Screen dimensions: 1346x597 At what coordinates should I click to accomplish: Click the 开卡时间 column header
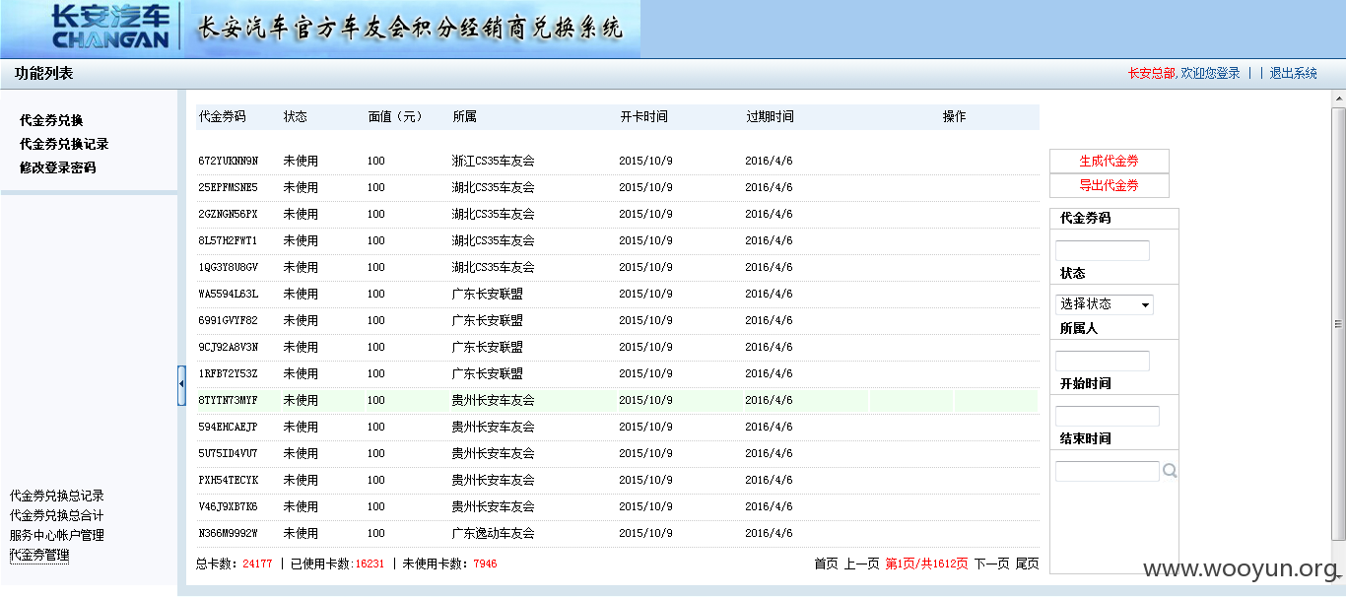pyautogui.click(x=644, y=116)
